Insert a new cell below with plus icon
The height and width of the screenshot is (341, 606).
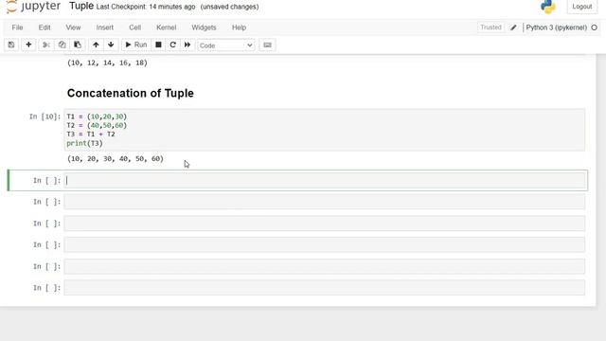[28, 45]
